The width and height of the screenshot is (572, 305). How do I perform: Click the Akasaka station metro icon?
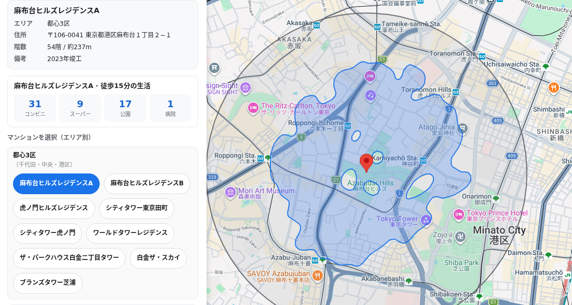pos(317,25)
